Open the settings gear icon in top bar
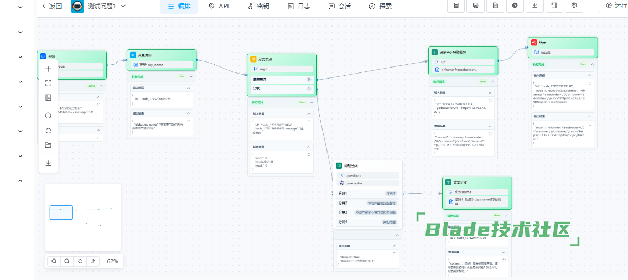This screenshot has height=280, width=628. click(574, 6)
